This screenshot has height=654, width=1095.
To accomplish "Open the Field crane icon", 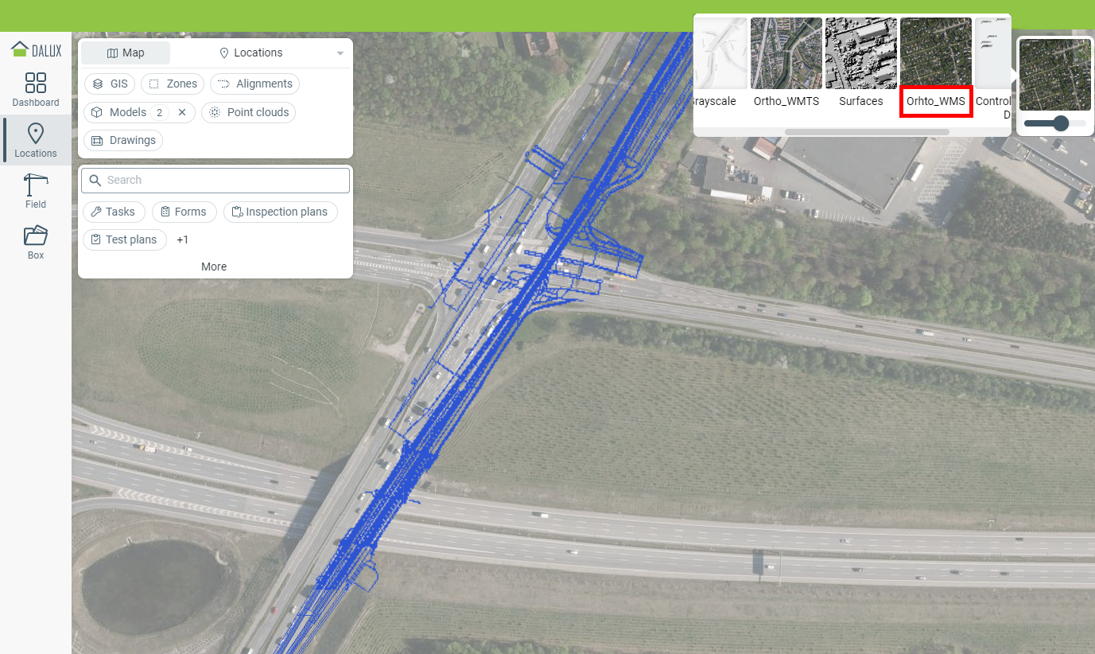I will [x=36, y=185].
